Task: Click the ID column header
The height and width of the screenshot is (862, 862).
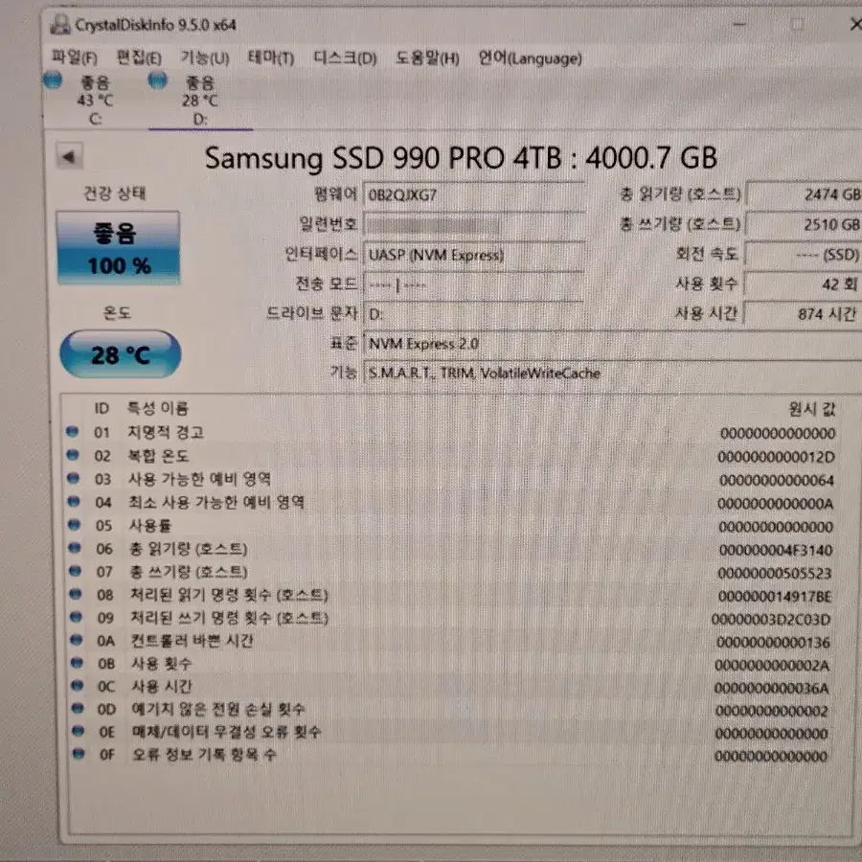Action: (102, 408)
